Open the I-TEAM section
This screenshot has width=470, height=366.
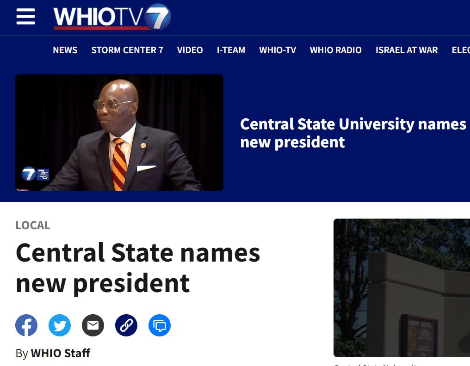231,50
